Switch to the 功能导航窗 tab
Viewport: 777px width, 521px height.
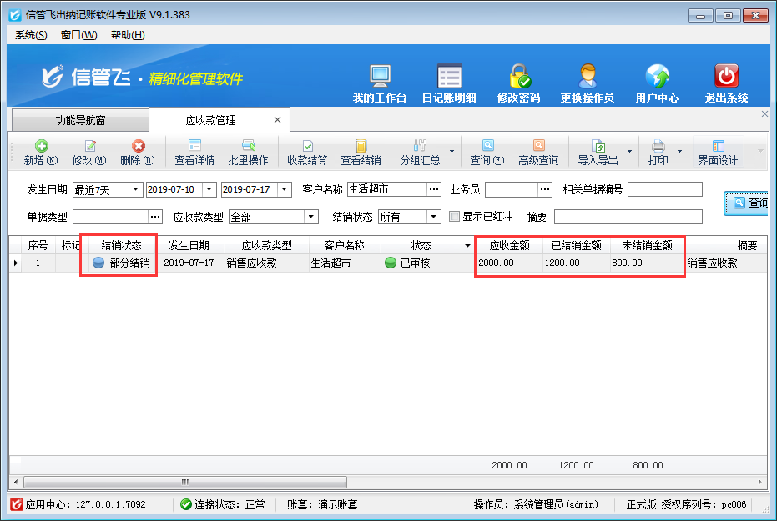click(x=81, y=121)
